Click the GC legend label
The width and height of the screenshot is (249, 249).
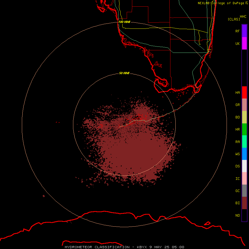(x=238, y=191)
